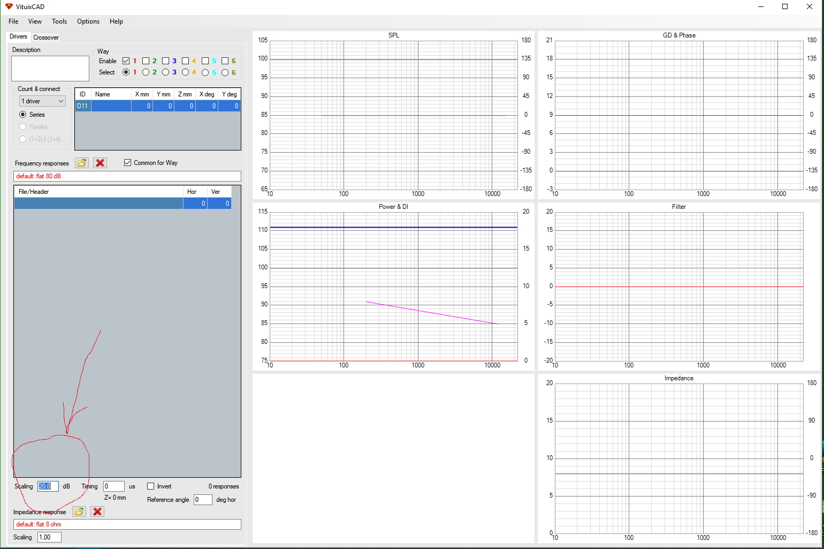Open the Tools menu
Image resolution: width=824 pixels, height=549 pixels.
pyautogui.click(x=59, y=21)
